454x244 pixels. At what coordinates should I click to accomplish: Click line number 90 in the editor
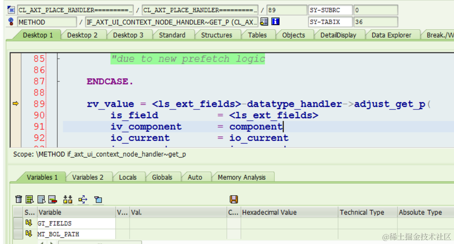tap(39, 115)
